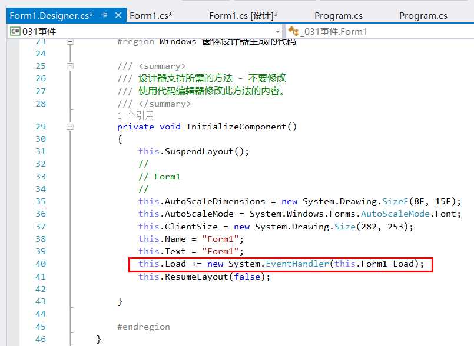This screenshot has width=474, height=346.
Task: Click the '#endregion' directive on line 45
Action: coord(144,327)
